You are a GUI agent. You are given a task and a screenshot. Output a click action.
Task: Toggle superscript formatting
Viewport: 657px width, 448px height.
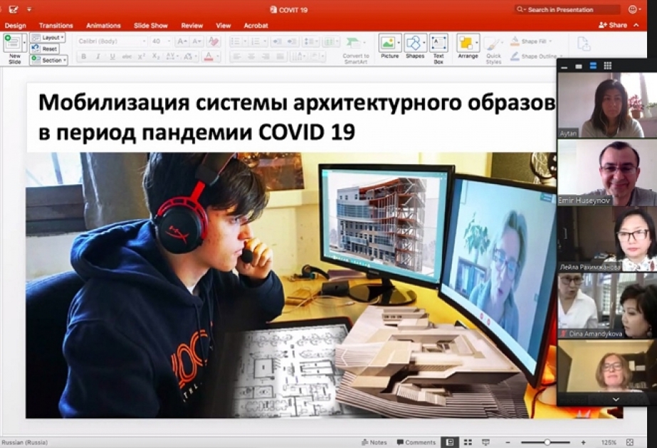click(142, 56)
